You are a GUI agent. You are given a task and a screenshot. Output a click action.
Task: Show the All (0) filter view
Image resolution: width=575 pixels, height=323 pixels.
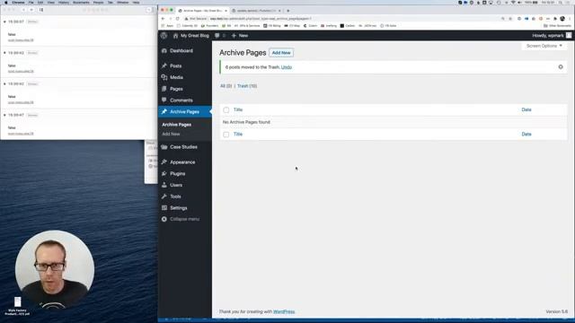(x=226, y=86)
